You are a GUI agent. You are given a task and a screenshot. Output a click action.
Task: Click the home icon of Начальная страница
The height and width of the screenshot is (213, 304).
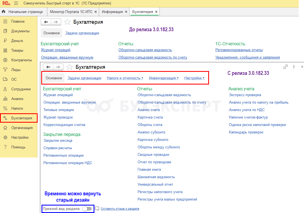4,12
